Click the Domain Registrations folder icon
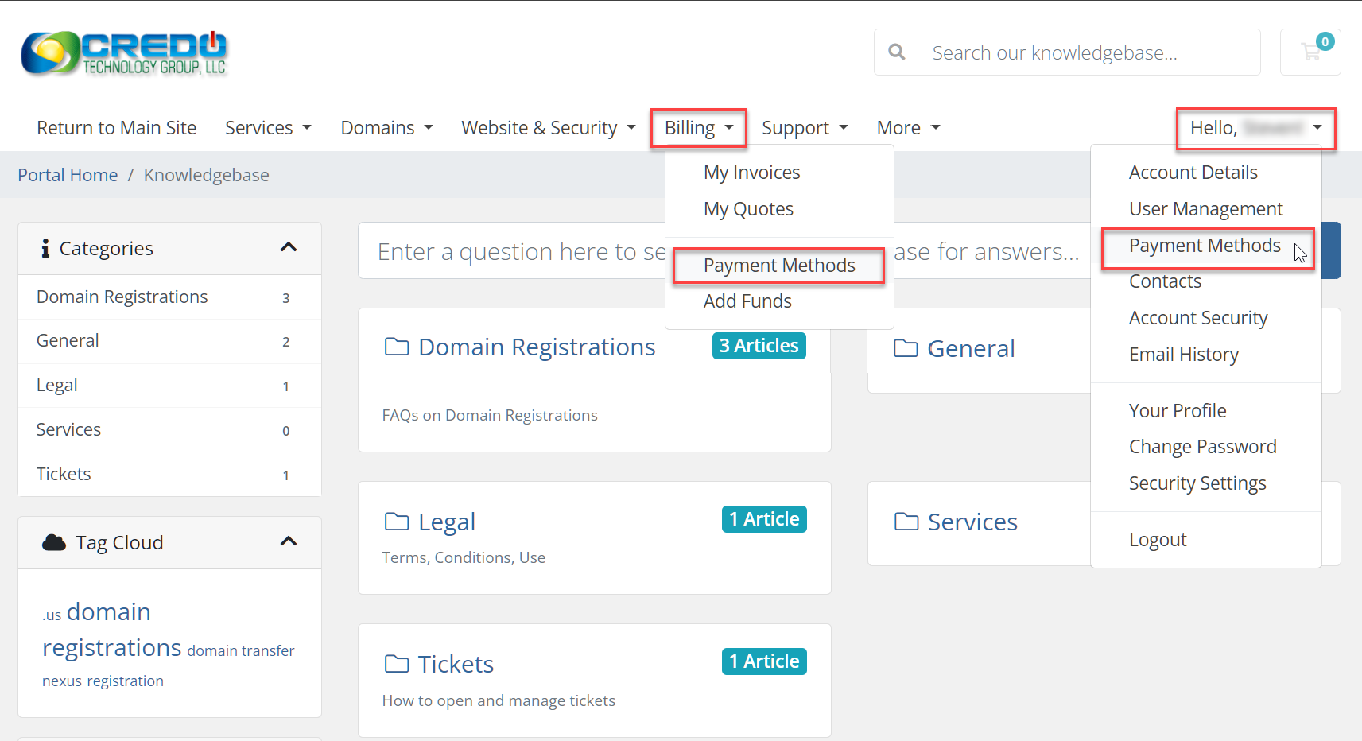 click(396, 347)
